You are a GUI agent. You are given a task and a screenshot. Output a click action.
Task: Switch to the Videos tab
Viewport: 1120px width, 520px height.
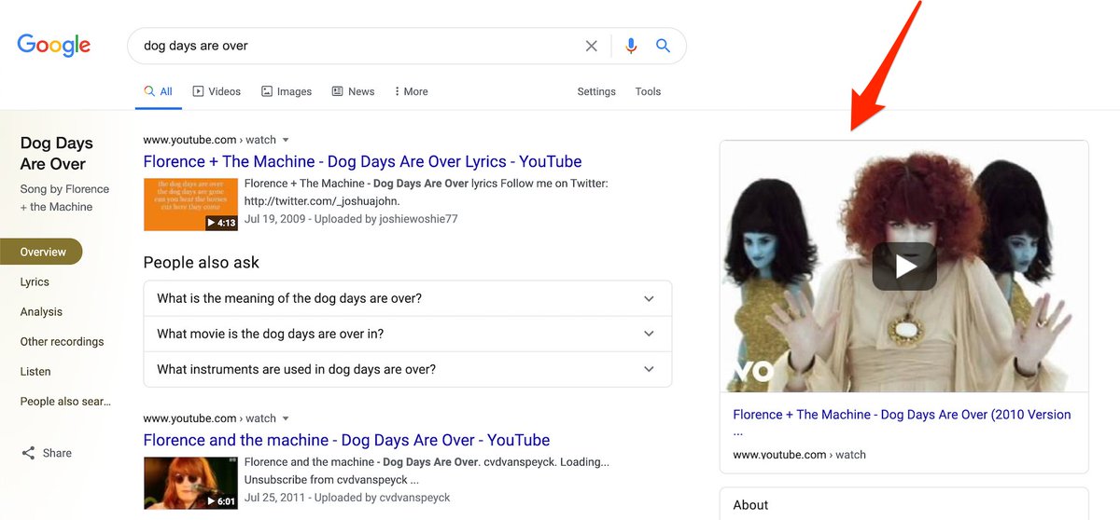[217, 91]
